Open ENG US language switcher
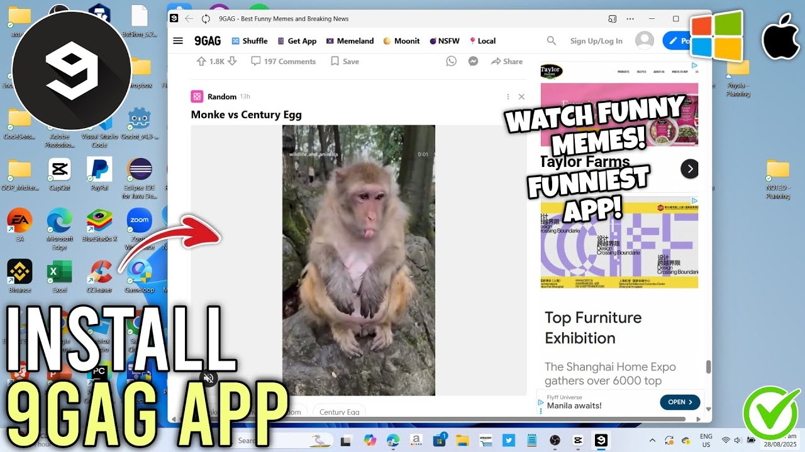Screen dimensions: 805x452 [x=706, y=440]
